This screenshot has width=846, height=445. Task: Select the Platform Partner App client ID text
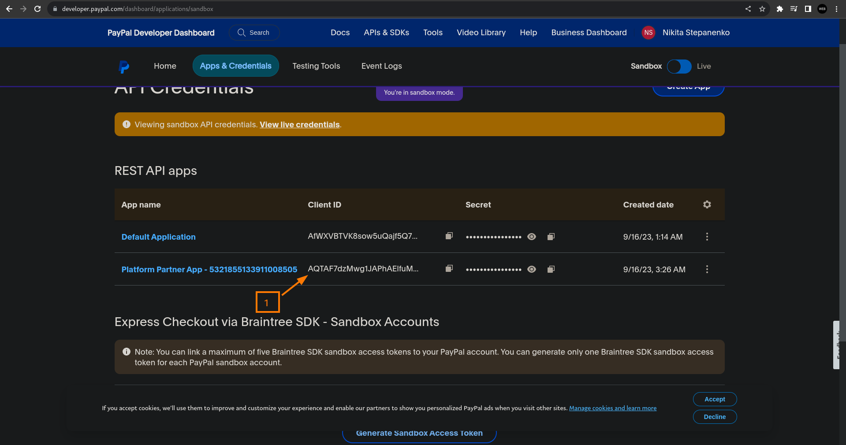363,269
